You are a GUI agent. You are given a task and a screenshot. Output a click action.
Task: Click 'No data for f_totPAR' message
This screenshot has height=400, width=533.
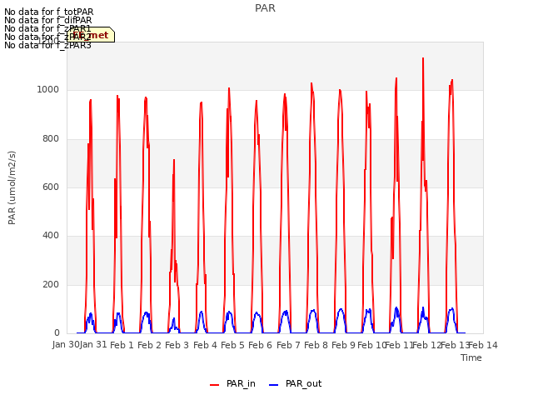click(49, 12)
